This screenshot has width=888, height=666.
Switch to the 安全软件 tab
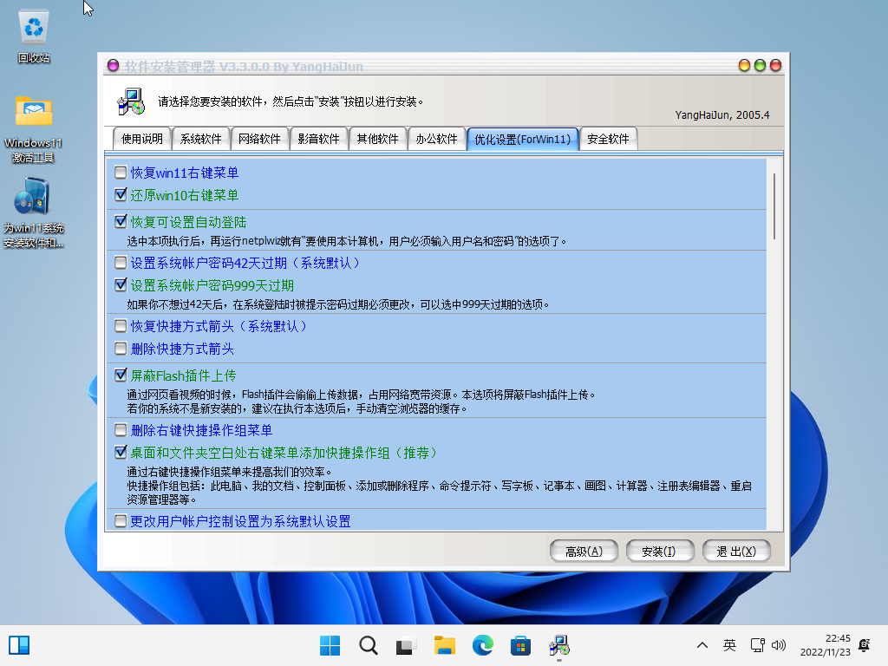pos(608,139)
